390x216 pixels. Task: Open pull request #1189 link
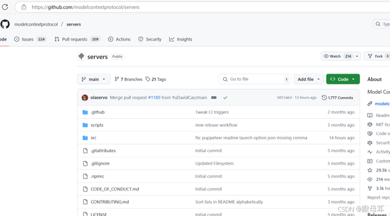point(154,98)
